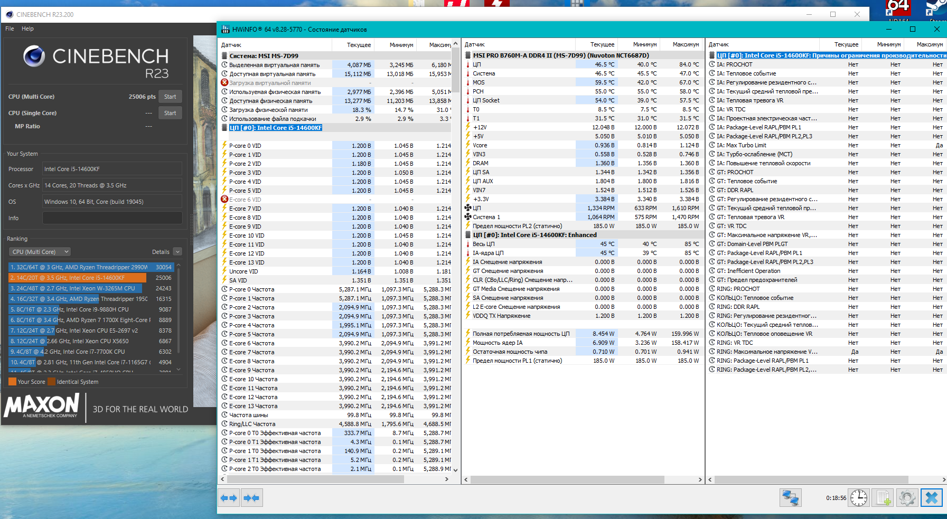Reset sensor min/max with the clock icon
The height and width of the screenshot is (519, 947).
pyautogui.click(x=859, y=498)
